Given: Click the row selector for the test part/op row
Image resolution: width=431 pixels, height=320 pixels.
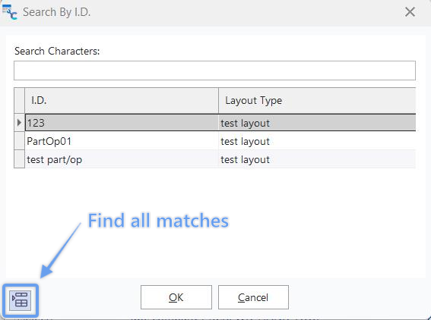Looking at the screenshot, I should coord(19,159).
